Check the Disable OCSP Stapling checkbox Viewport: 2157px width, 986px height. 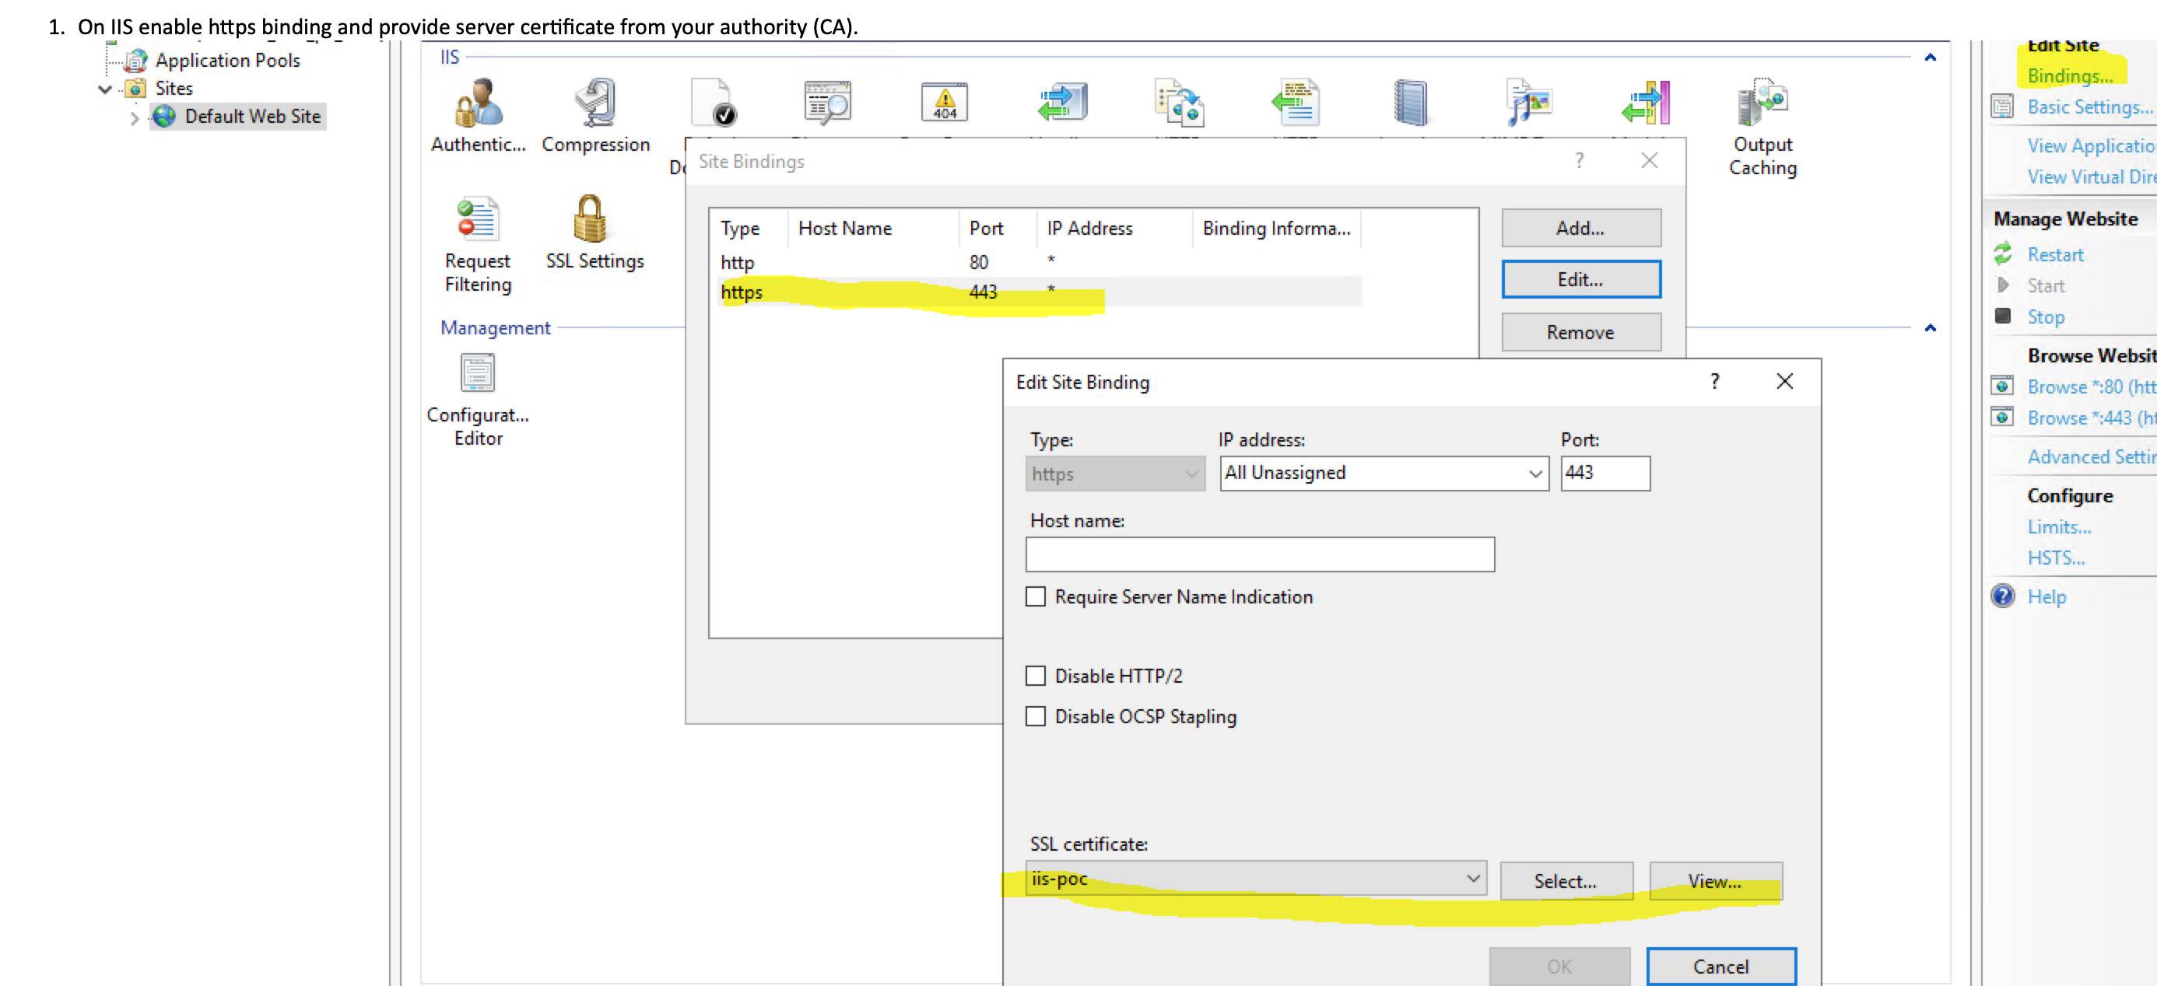[x=1036, y=716]
